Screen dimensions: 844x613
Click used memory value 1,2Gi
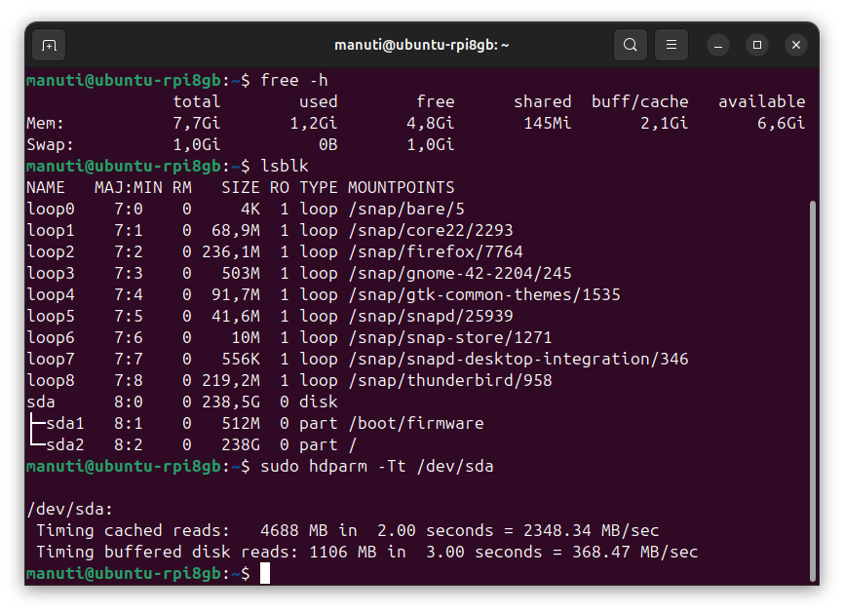click(314, 124)
